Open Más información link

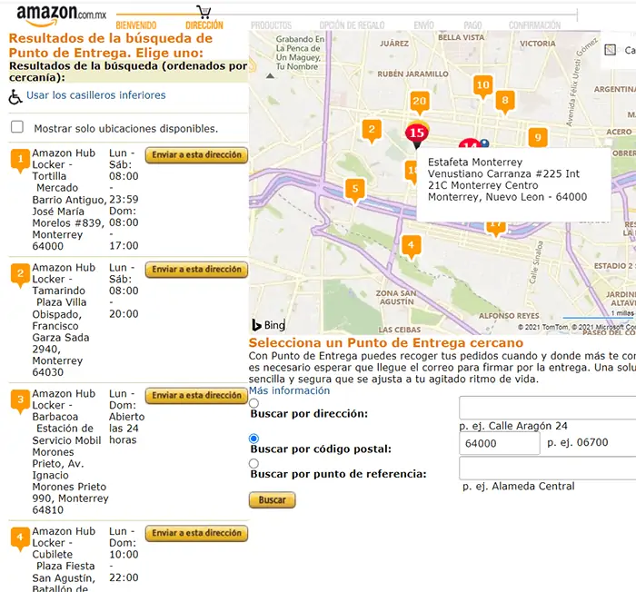pyautogui.click(x=289, y=390)
